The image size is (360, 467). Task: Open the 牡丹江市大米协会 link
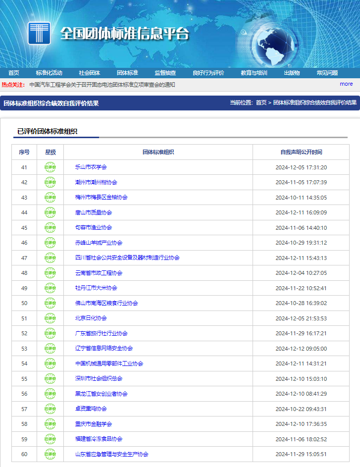pos(96,288)
